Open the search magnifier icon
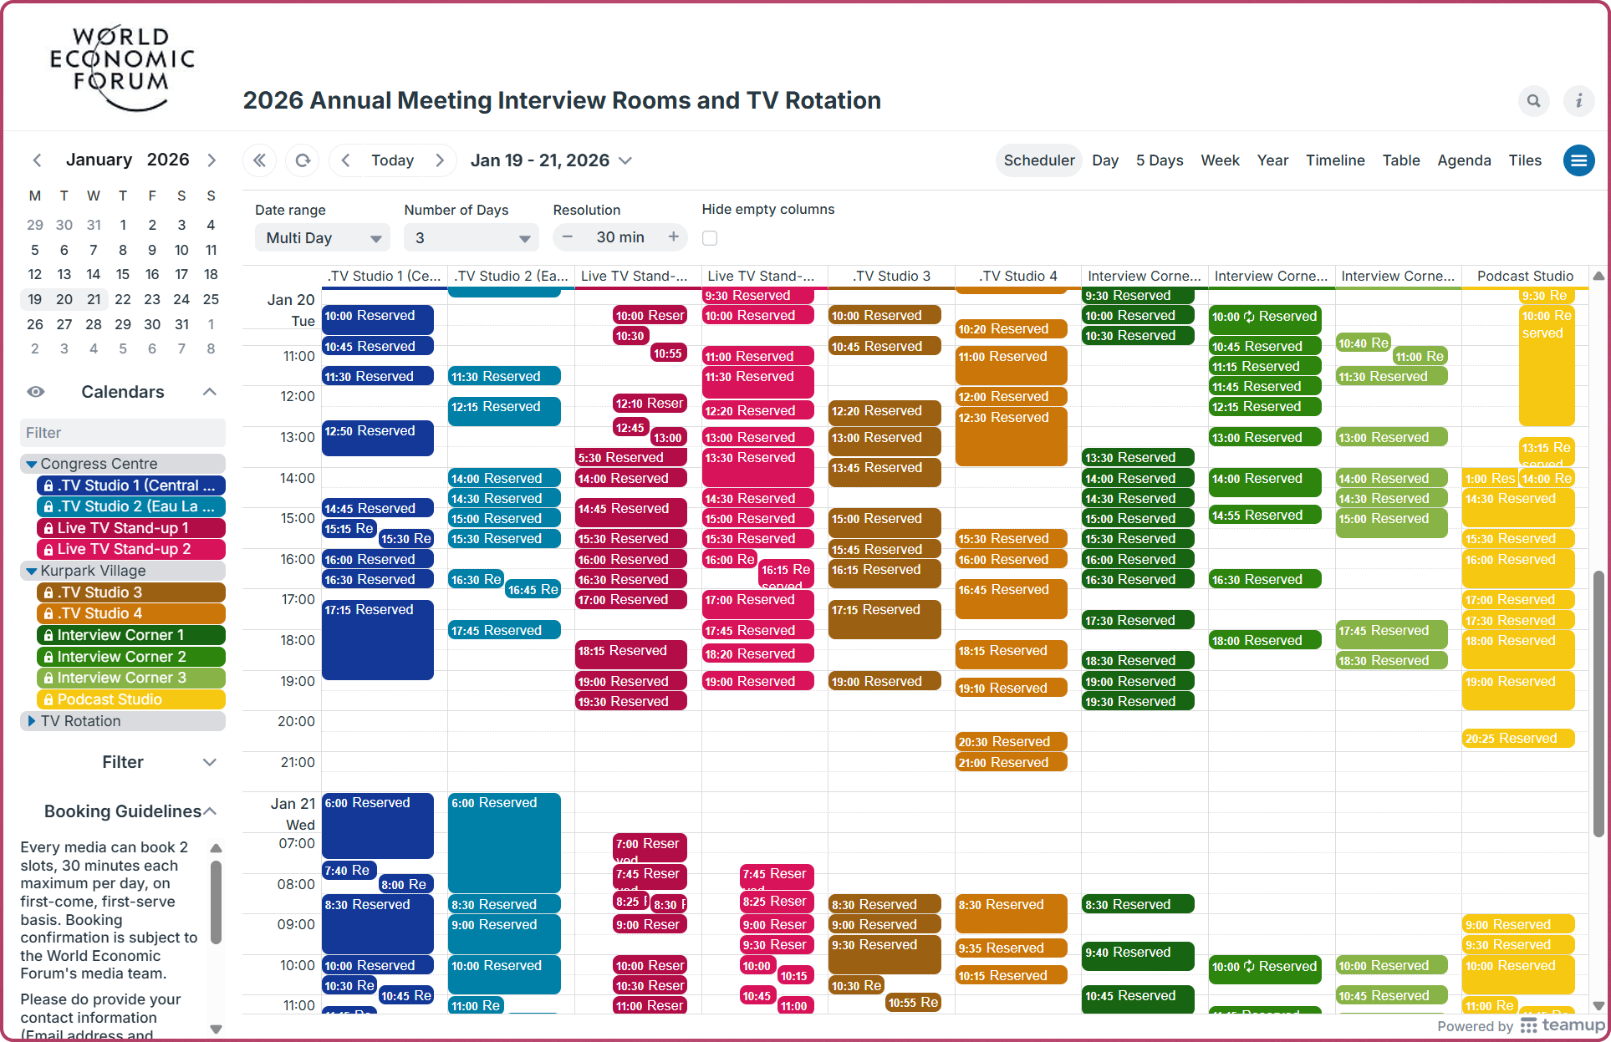 pos(1533,101)
